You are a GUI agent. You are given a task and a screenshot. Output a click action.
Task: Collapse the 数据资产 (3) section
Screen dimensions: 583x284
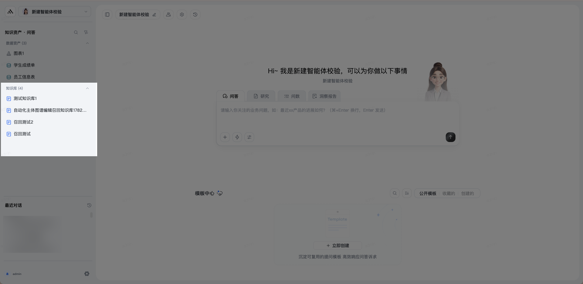tap(87, 43)
